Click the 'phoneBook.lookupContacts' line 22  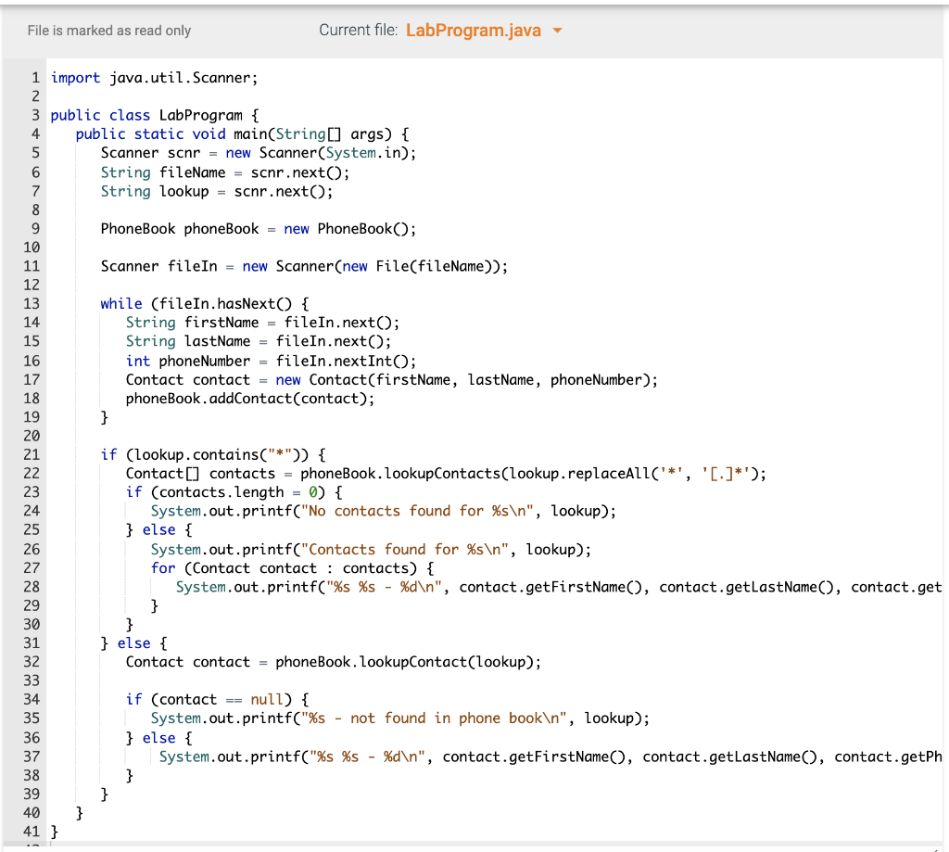(x=446, y=474)
